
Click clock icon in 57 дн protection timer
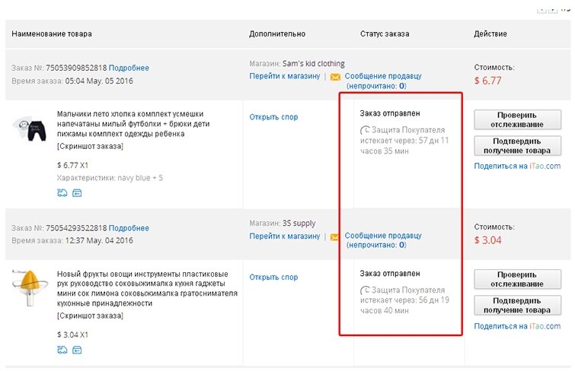(x=365, y=130)
